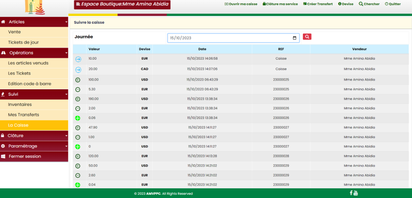Click the red search button next to the date
Screen dimensions: 412x198
pos(307,37)
